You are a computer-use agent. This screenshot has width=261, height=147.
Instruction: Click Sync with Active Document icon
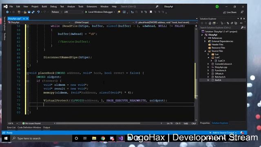[x=228, y=23]
